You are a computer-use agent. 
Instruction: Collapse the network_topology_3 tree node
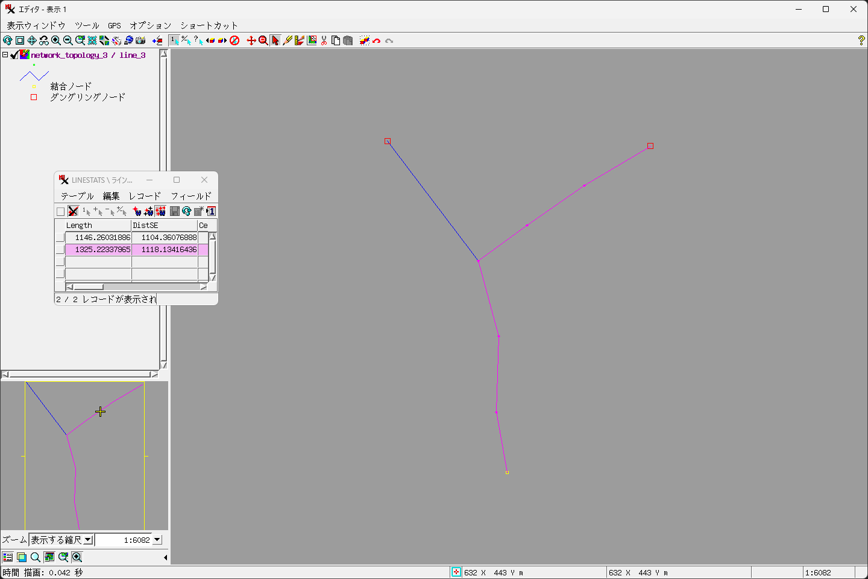pyautogui.click(x=5, y=55)
